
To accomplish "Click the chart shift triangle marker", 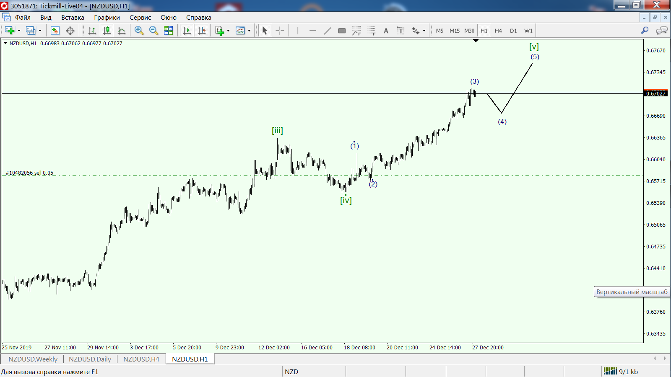I will click(x=476, y=41).
